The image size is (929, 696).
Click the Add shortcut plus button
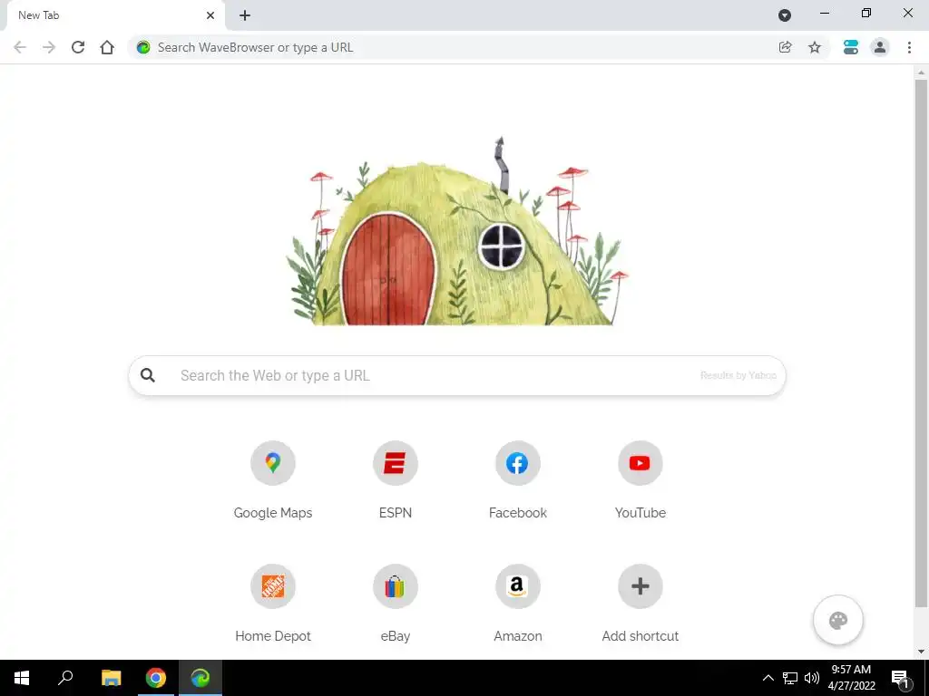tap(640, 586)
